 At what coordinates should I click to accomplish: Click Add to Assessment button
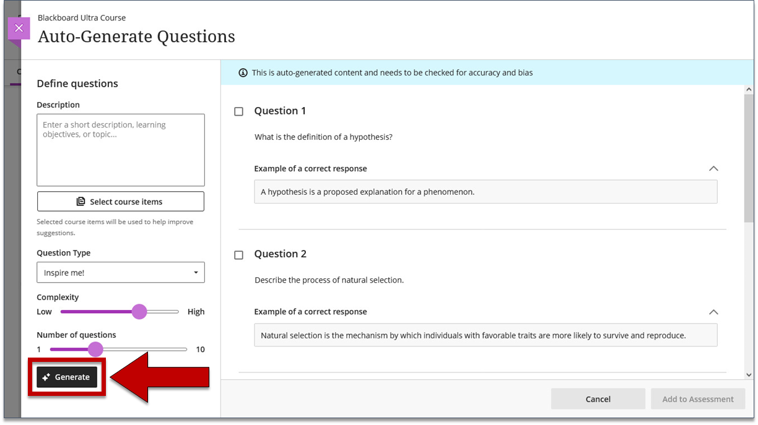[x=698, y=399]
